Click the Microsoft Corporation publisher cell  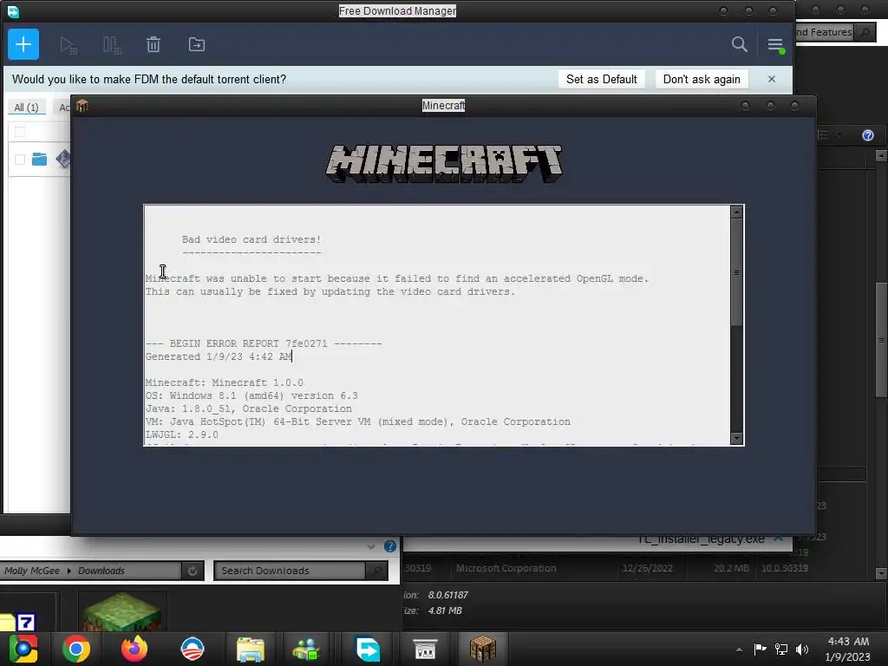(x=506, y=568)
